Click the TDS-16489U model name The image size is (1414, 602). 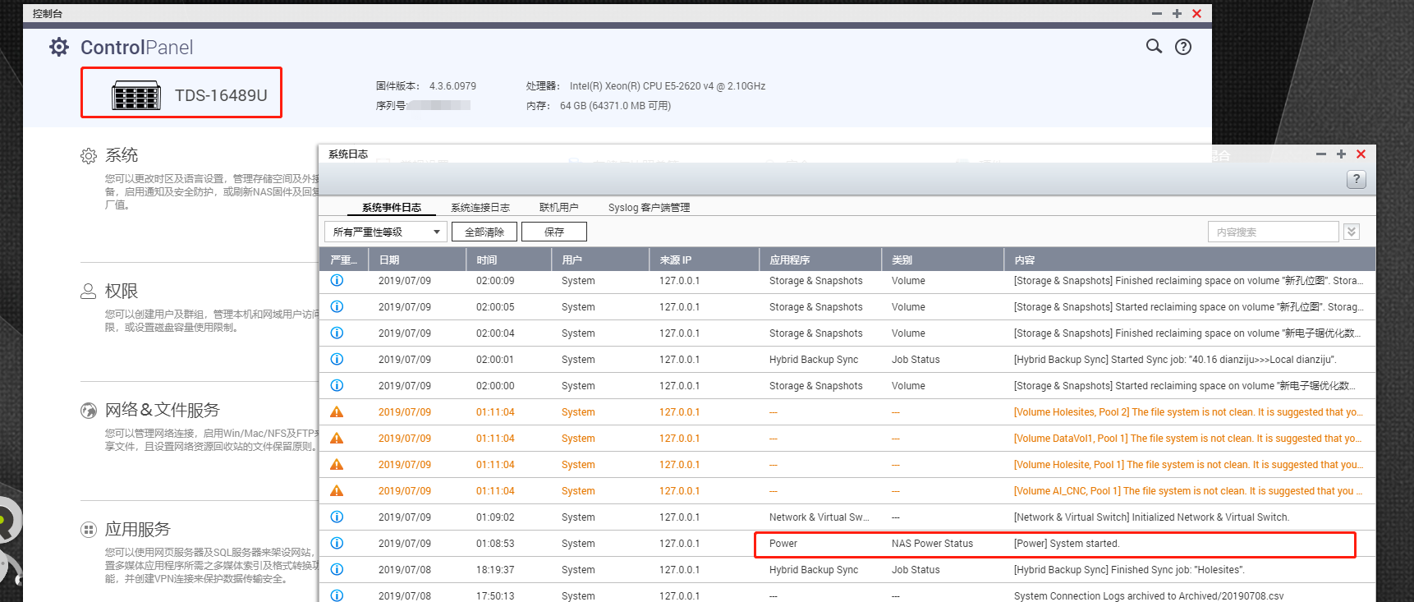(x=221, y=95)
